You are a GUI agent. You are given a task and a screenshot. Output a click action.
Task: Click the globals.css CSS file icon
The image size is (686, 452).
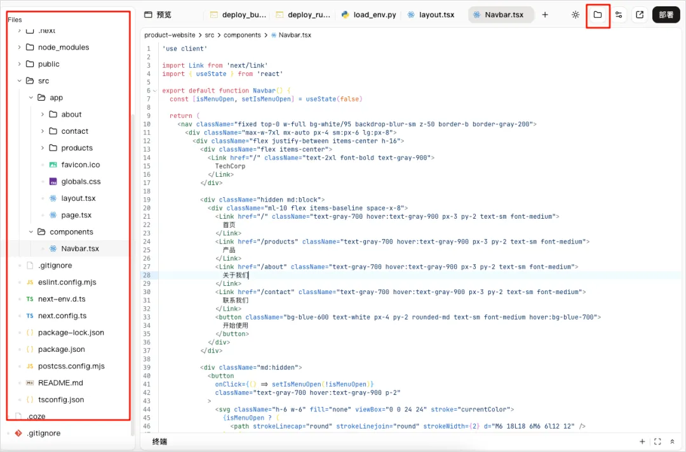53,182
